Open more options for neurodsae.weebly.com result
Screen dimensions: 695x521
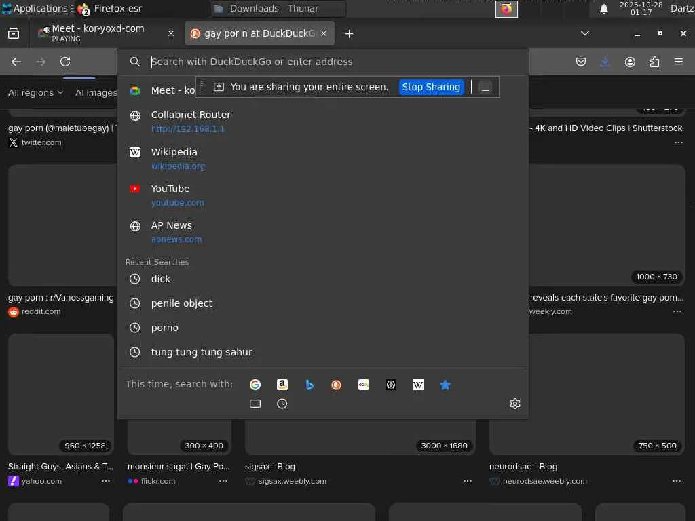click(677, 481)
